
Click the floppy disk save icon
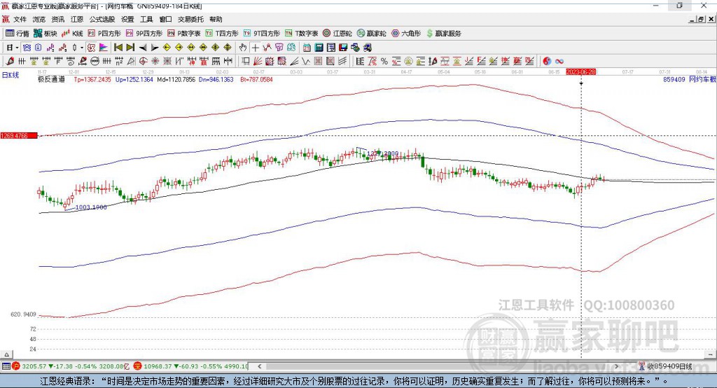(x=343, y=48)
